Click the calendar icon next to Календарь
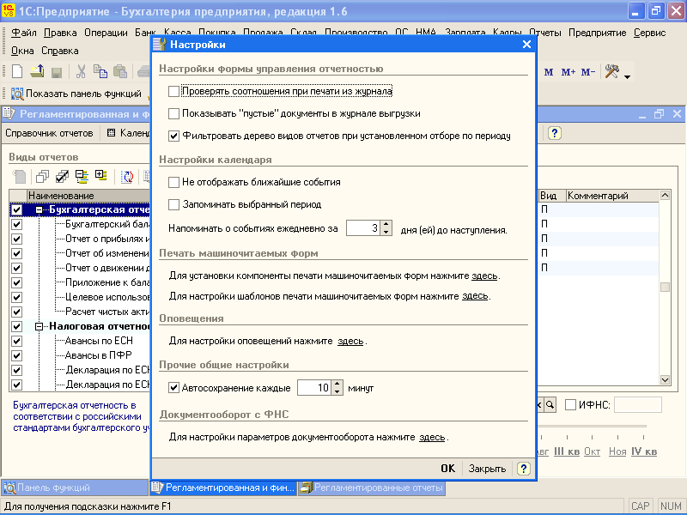687x515 pixels. 112,133
